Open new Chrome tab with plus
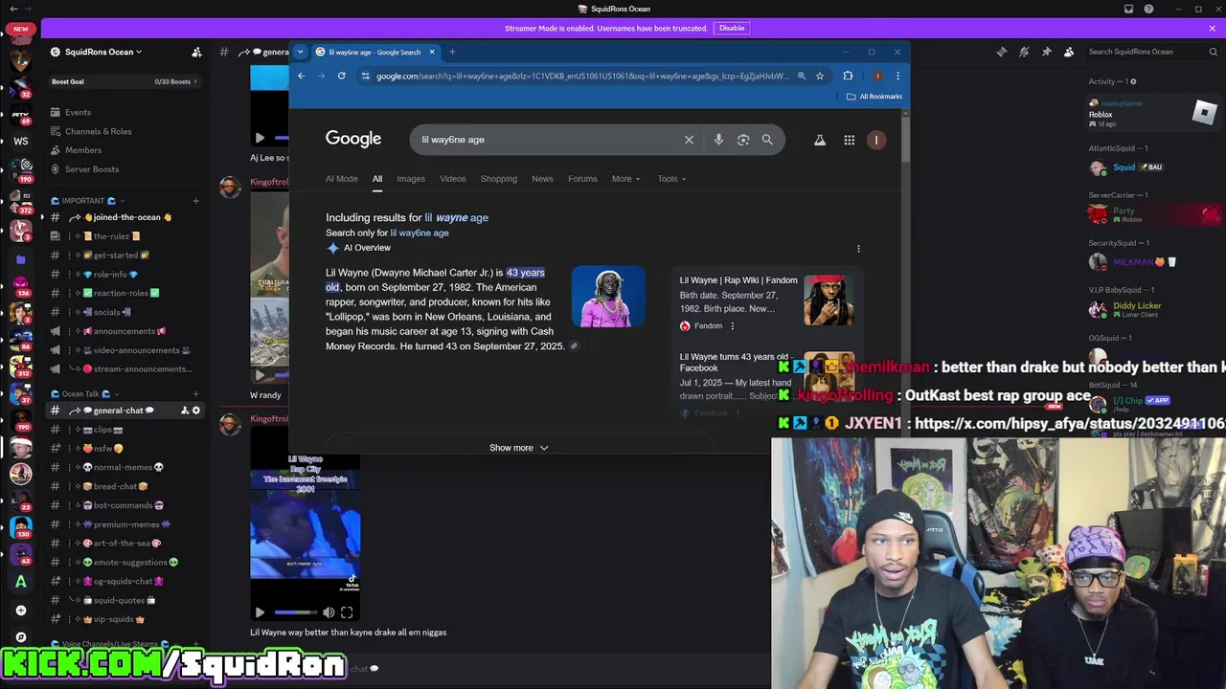This screenshot has height=689, width=1226. pyautogui.click(x=452, y=52)
